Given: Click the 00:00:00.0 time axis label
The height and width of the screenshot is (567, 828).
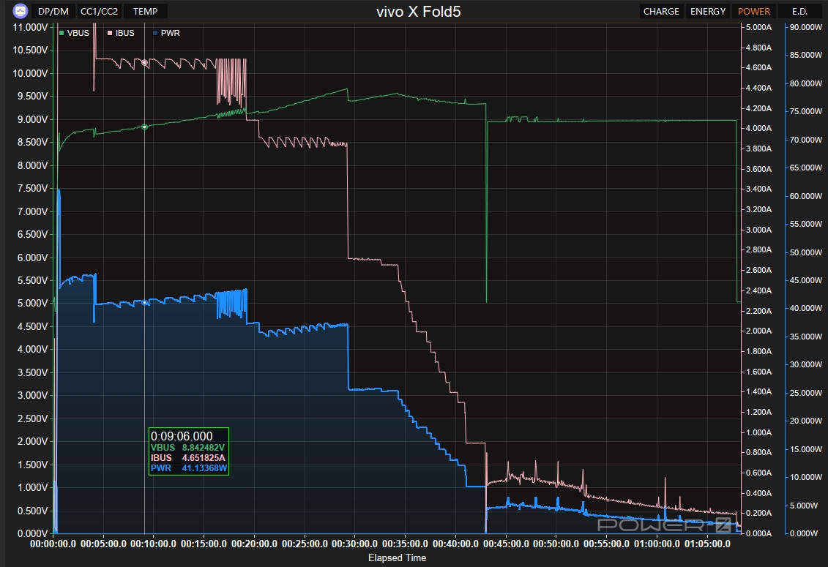Looking at the screenshot, I should click(x=53, y=544).
